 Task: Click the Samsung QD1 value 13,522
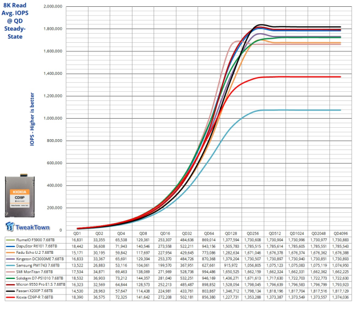tap(77, 265)
